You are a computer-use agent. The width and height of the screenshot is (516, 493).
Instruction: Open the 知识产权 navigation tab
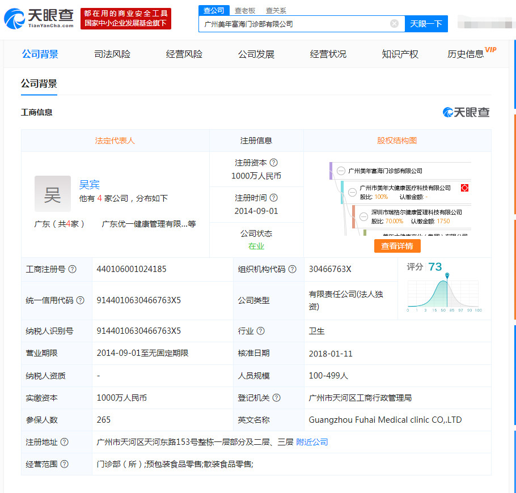coord(400,54)
